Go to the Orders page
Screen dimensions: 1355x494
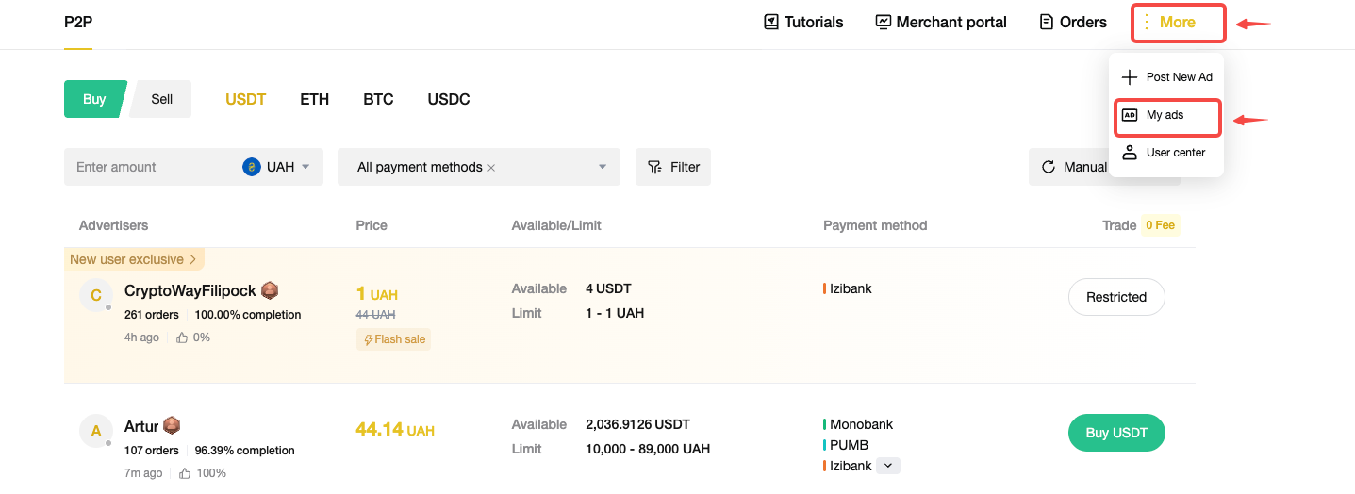[1072, 22]
